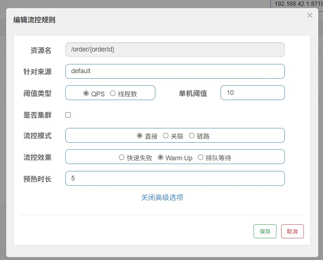Click the 预热时长 input field
Screen dimensions: 323x260
click(175, 178)
